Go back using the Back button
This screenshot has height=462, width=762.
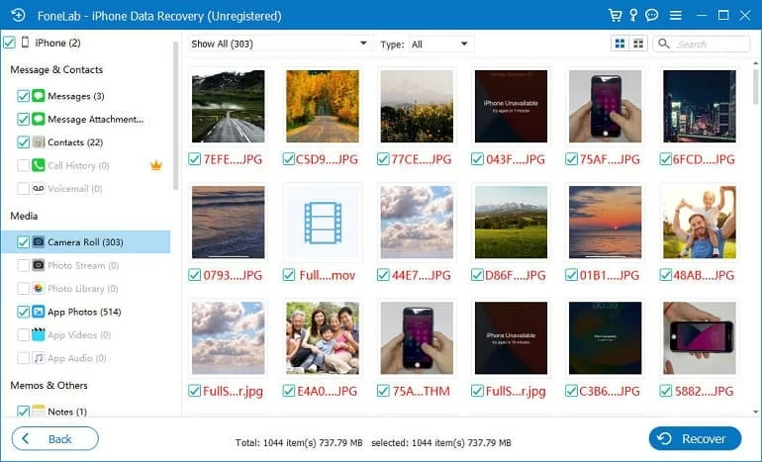tap(54, 438)
